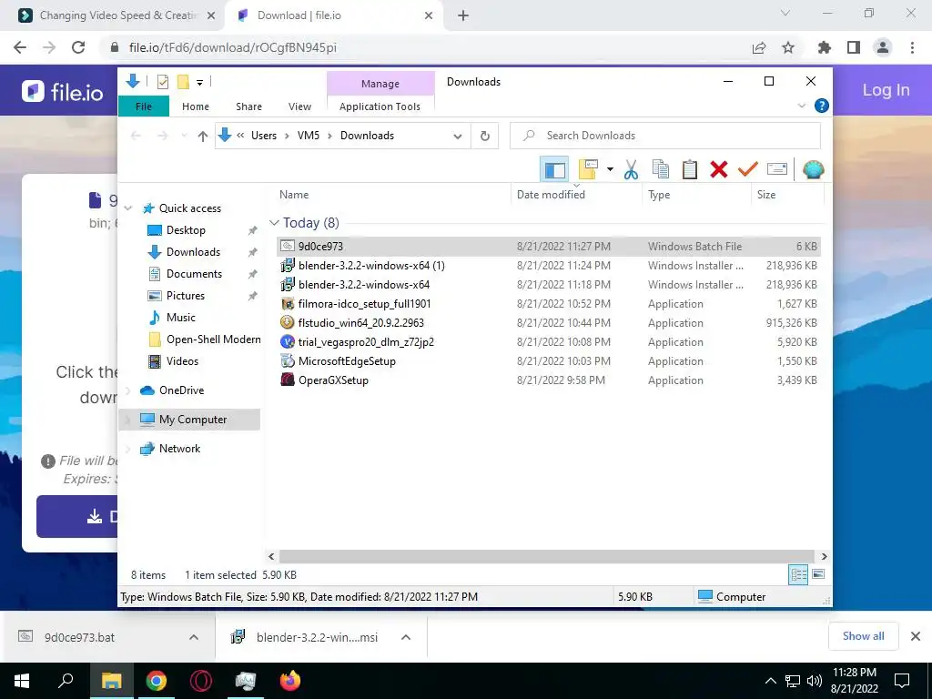Select Desktop in Quick access
Viewport: 932px width, 699px height.
click(186, 230)
